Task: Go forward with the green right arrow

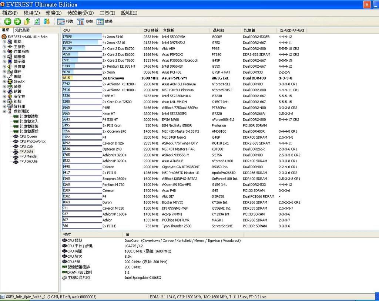Action: (x=17, y=21)
